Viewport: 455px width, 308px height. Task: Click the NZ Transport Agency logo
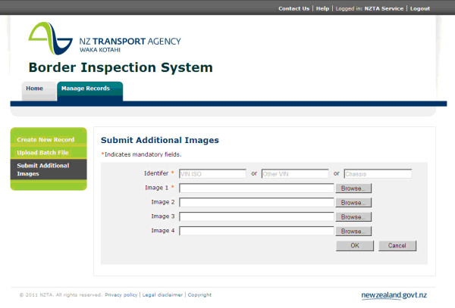[104, 36]
